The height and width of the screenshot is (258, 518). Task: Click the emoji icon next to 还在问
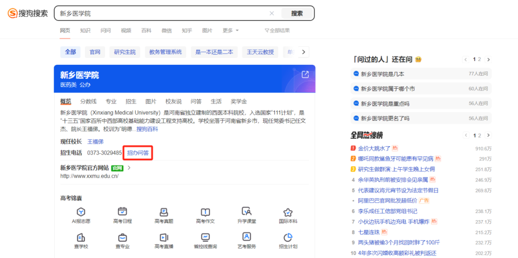418,59
